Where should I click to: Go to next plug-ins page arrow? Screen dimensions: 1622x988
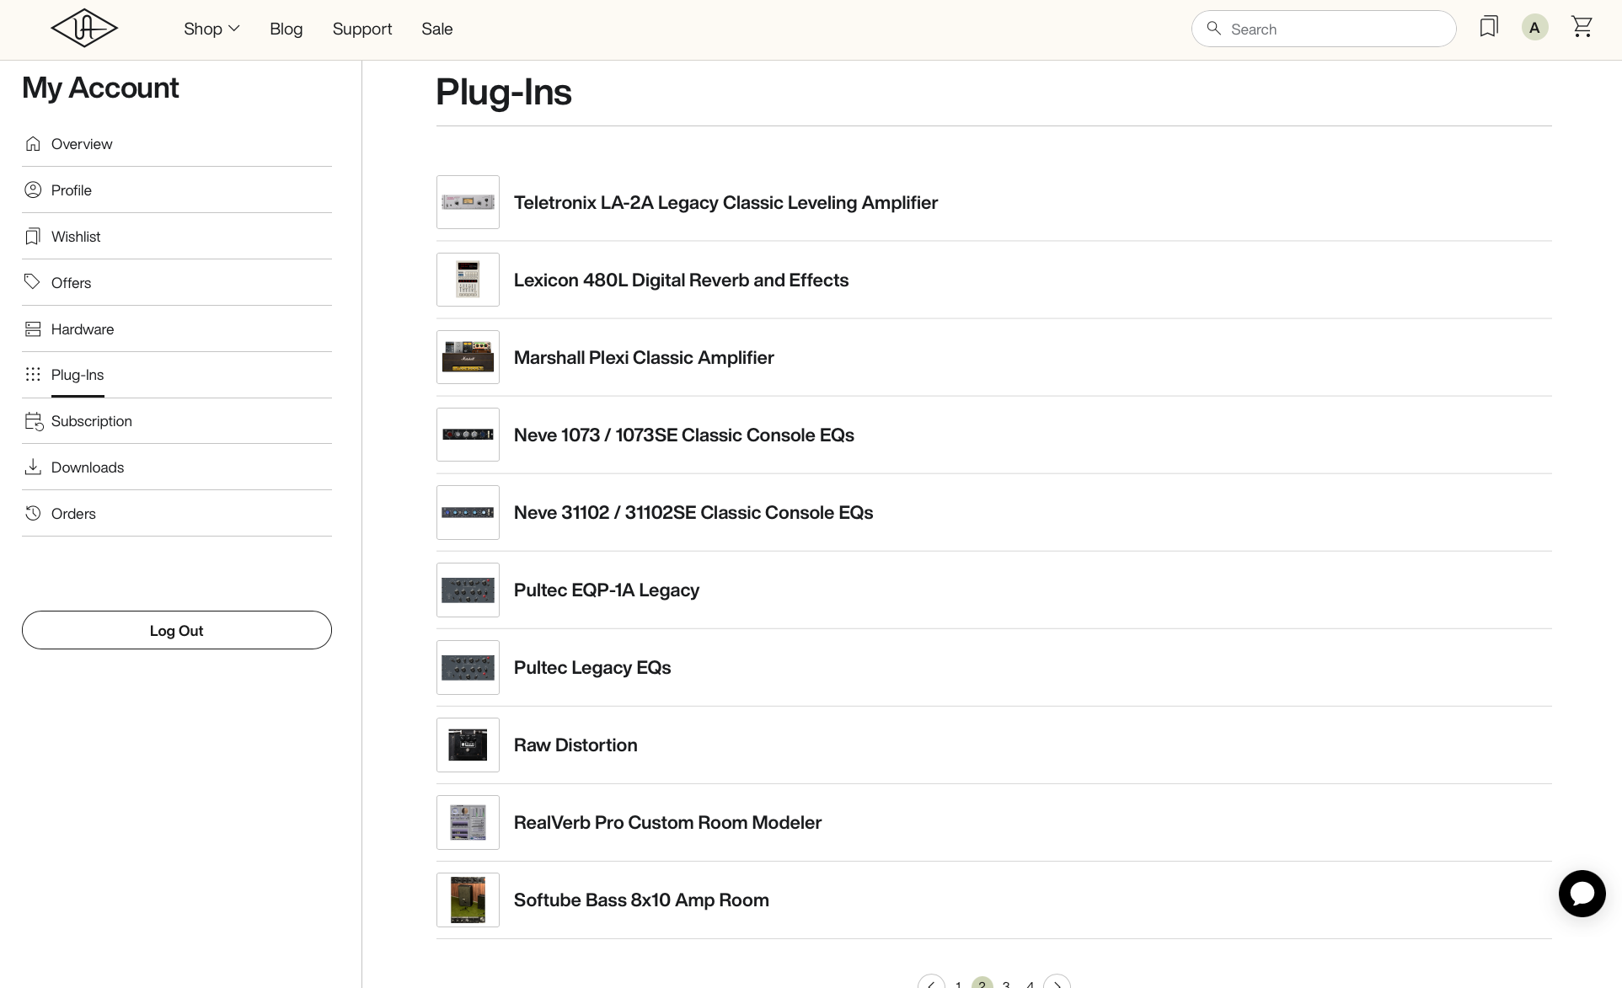pyautogui.click(x=1057, y=983)
